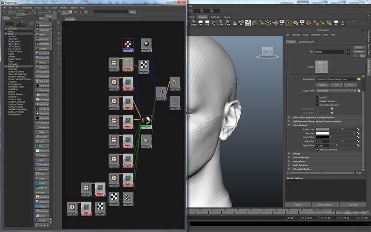371x232 pixels.
Task: Create a Light Fog node
Action: pos(42,104)
